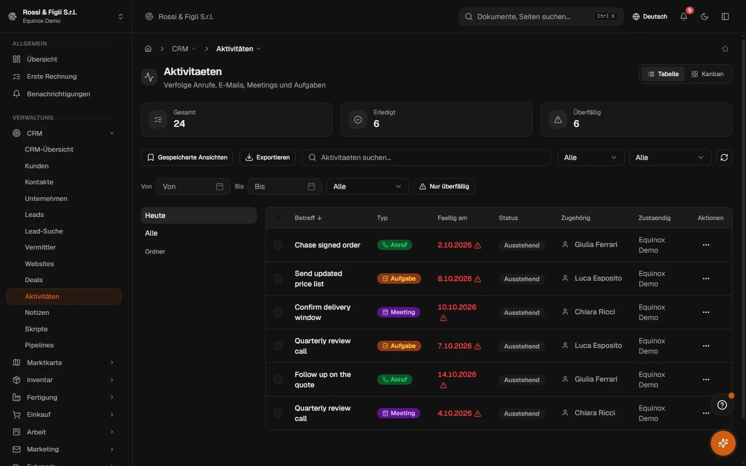Open the company switcher Rossi & Figli
Image resolution: width=746 pixels, height=466 pixels.
pyautogui.click(x=66, y=16)
